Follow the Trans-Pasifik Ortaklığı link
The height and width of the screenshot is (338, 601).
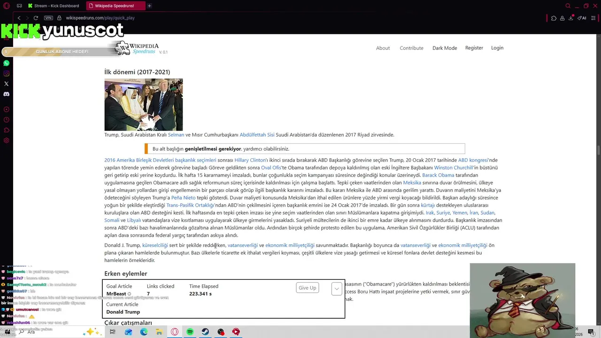click(190, 205)
